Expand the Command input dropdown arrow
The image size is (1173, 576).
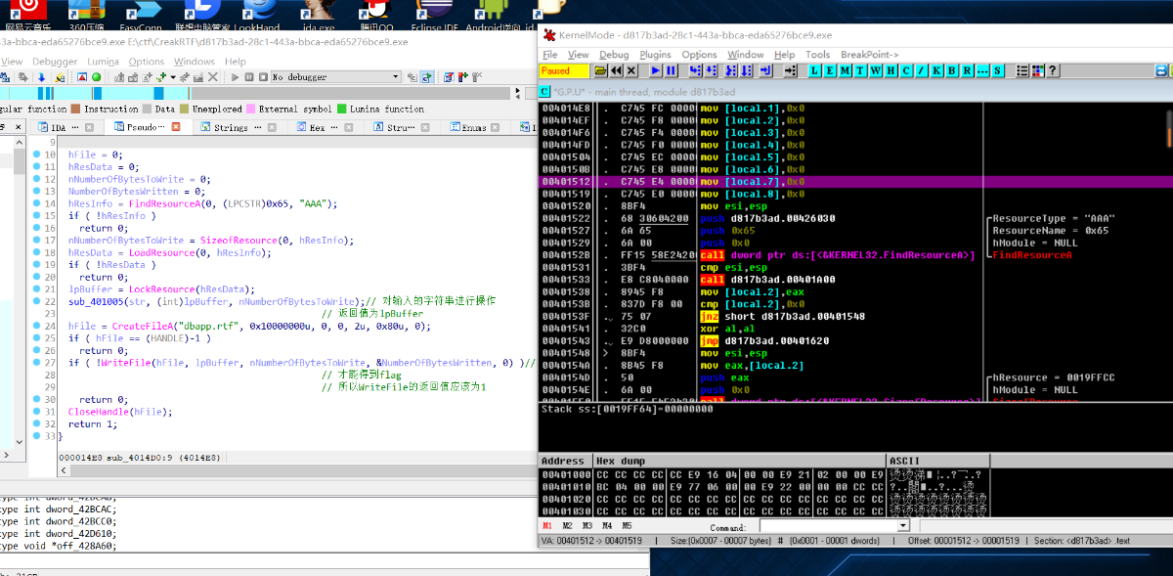tap(902, 526)
